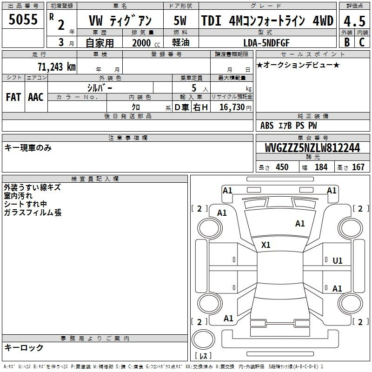Click the X1 mark on the car diagram
Screen dimensions: 372x372
pyautogui.click(x=266, y=245)
